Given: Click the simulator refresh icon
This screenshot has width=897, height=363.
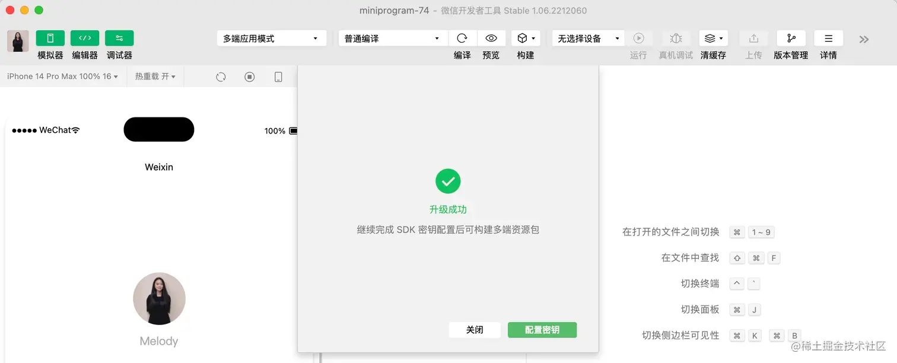Looking at the screenshot, I should click(x=221, y=77).
